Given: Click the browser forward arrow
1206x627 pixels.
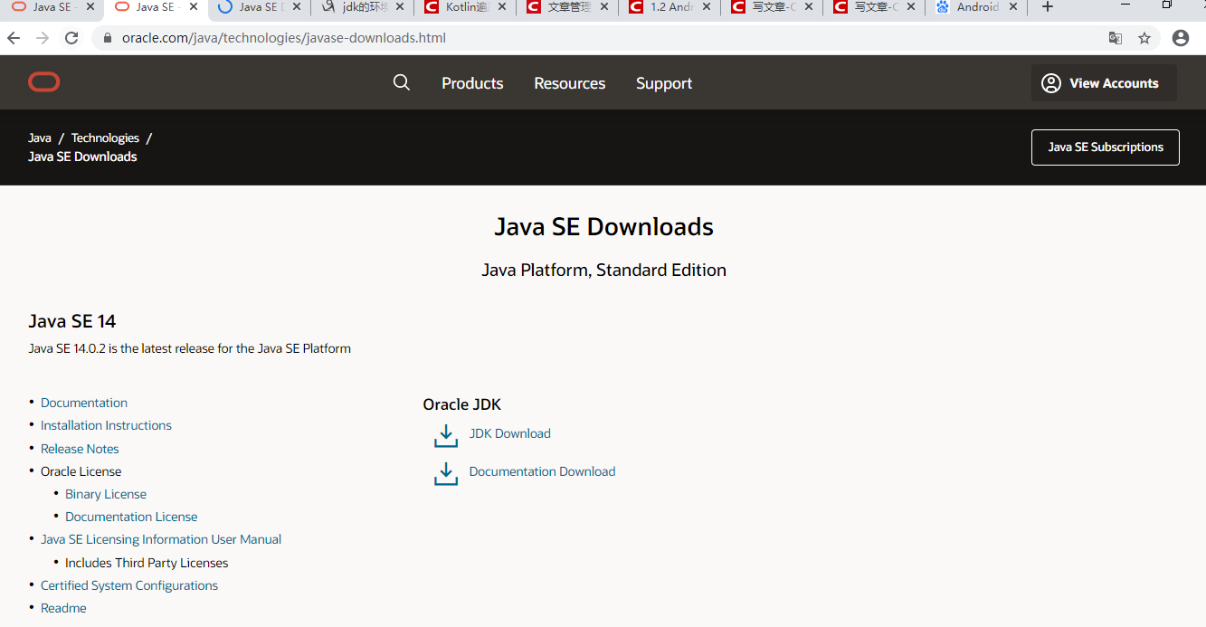Looking at the screenshot, I should coord(43,38).
